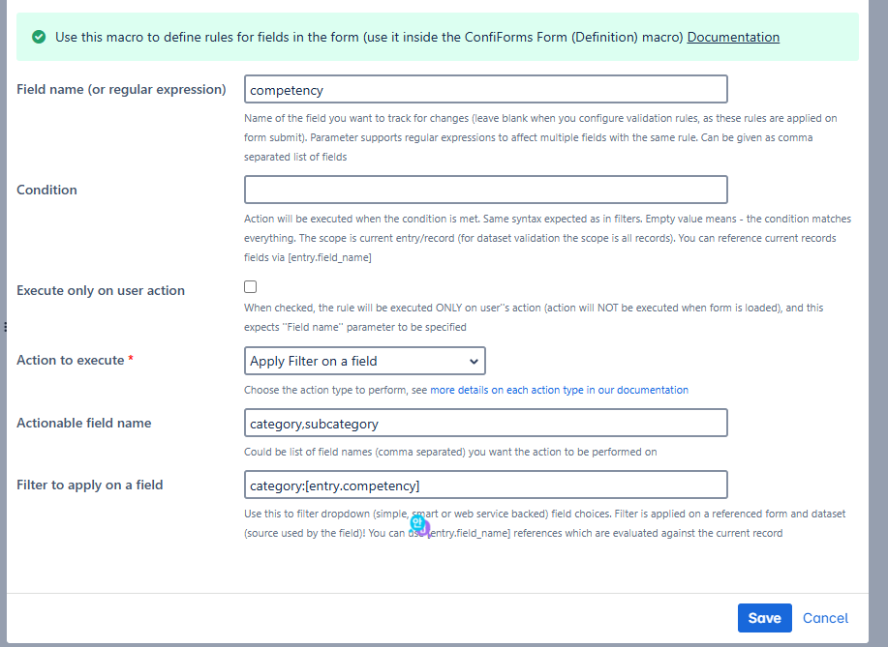888x647 pixels.
Task: Open the Action to execute dropdown
Action: pyautogui.click(x=365, y=361)
